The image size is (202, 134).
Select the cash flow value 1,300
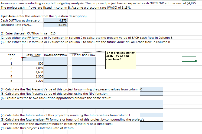pos(33,76)
